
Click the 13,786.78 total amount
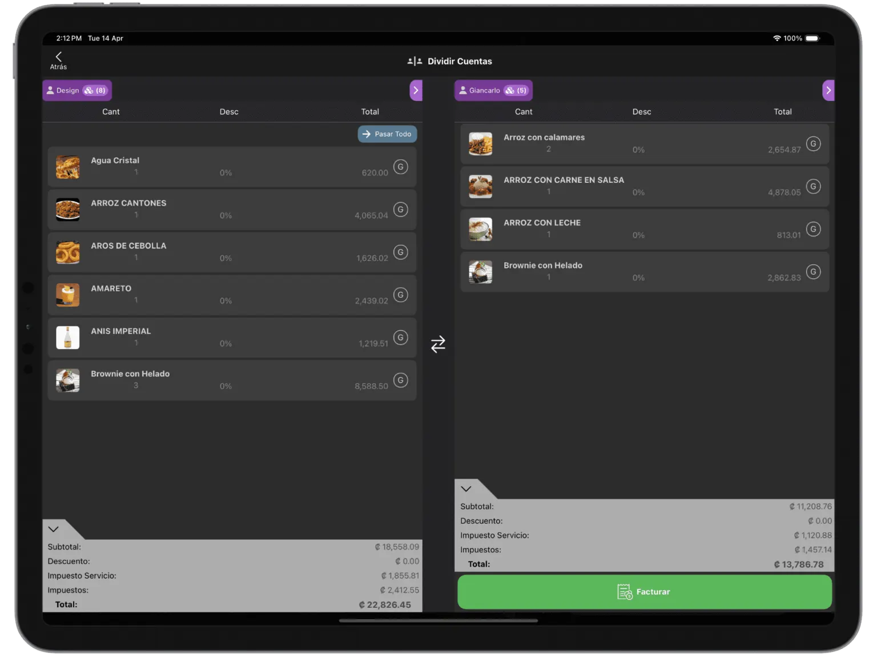point(799,564)
